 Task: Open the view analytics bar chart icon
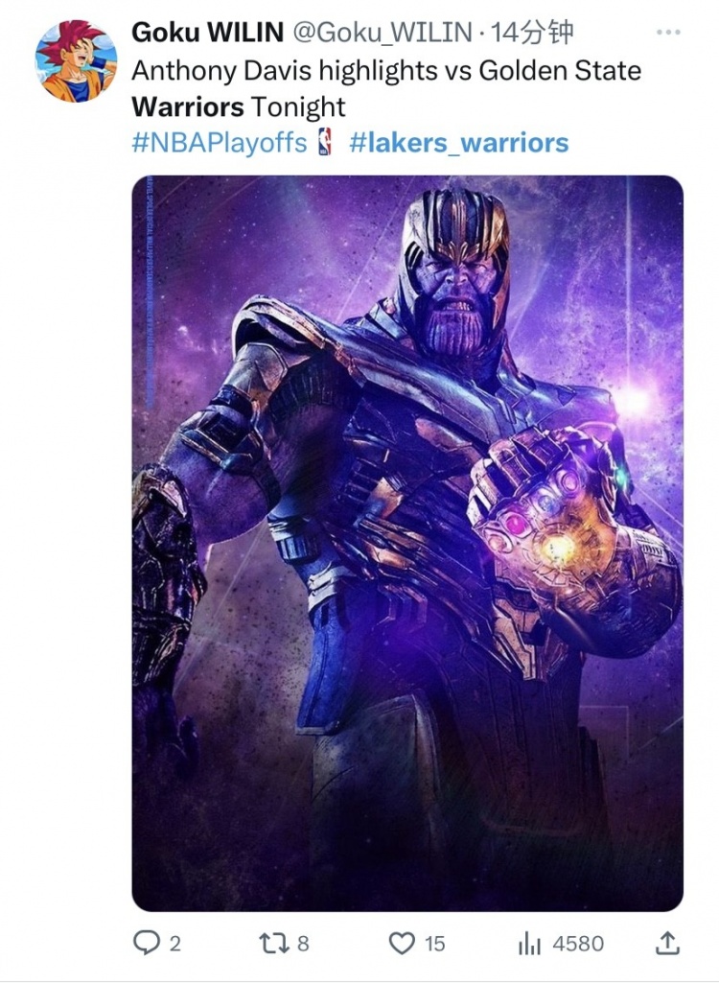[x=530, y=944]
